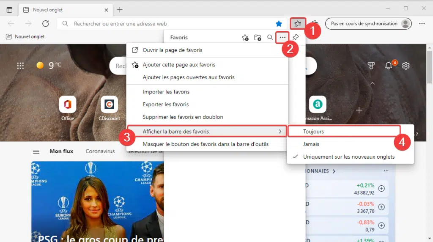Viewport: 433px width, 242px height.
Task: Open the Collections toolbar icon
Action: pyautogui.click(x=315, y=23)
